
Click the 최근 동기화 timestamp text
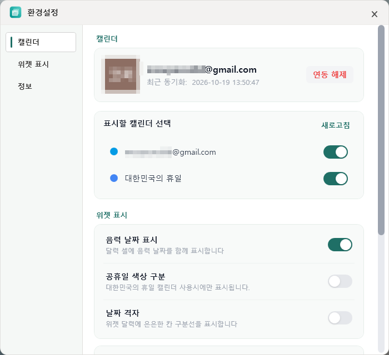(x=203, y=82)
